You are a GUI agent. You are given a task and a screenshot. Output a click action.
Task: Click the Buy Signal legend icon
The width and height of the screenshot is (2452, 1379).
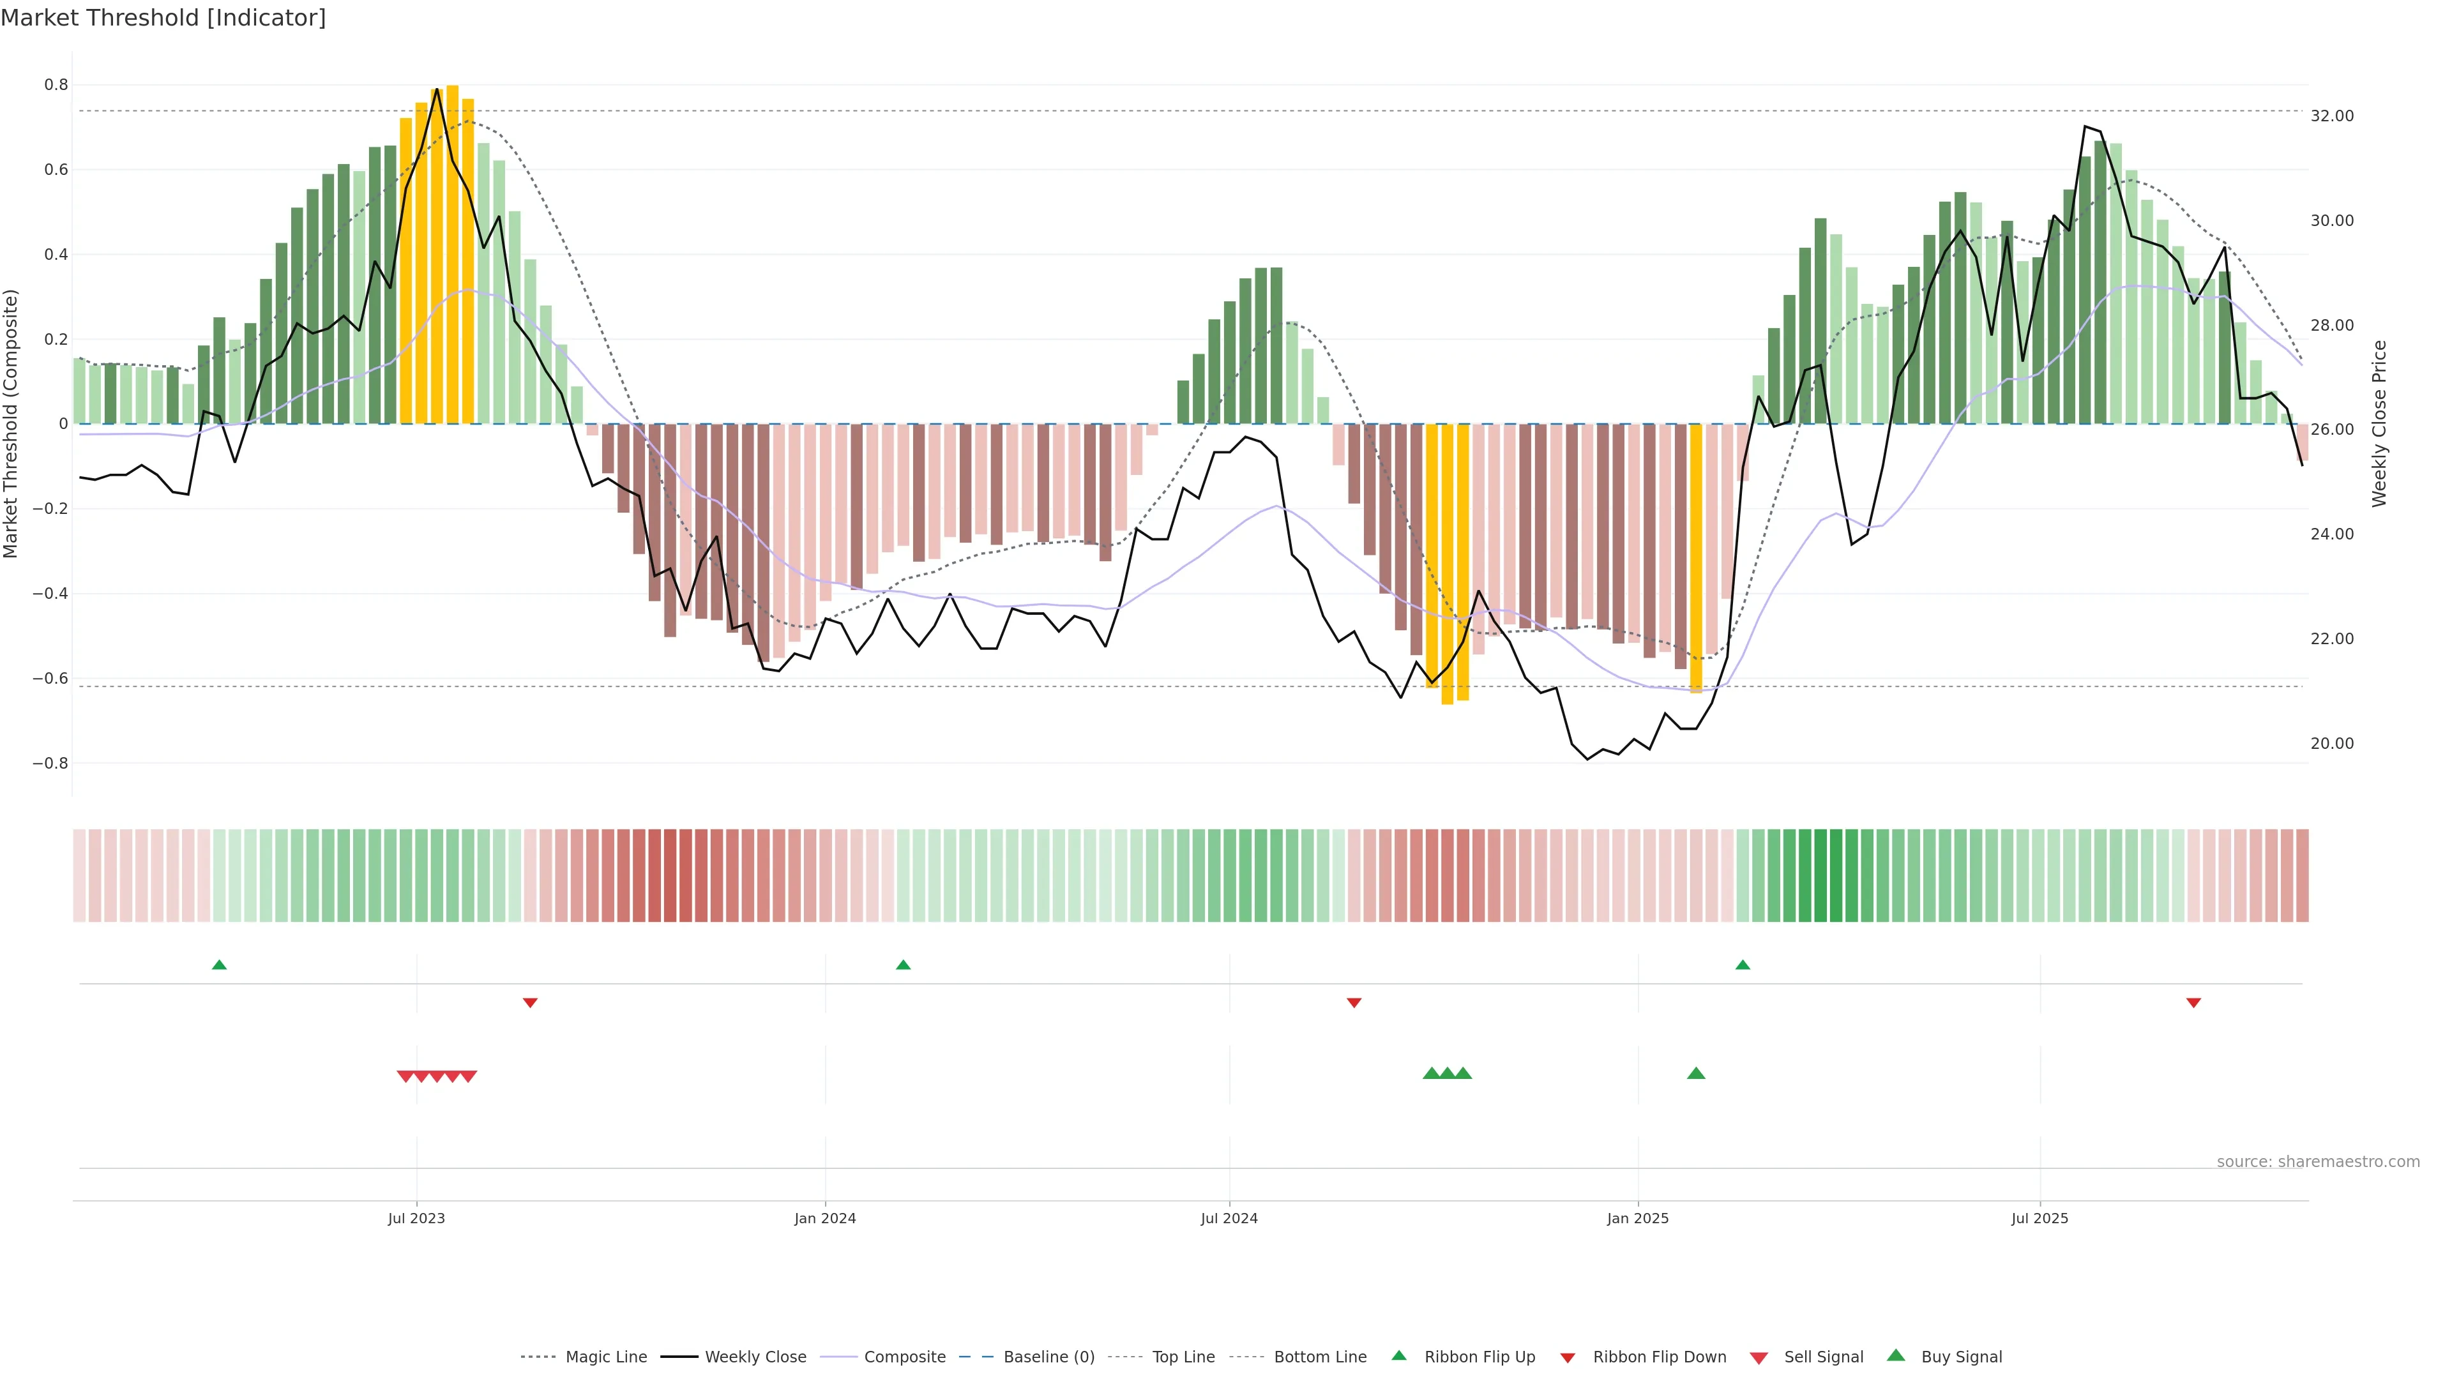1895,1356
